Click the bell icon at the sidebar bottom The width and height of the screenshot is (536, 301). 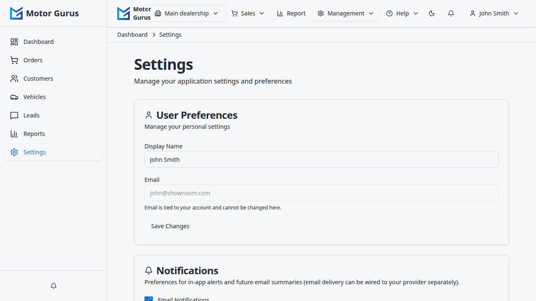pos(54,286)
